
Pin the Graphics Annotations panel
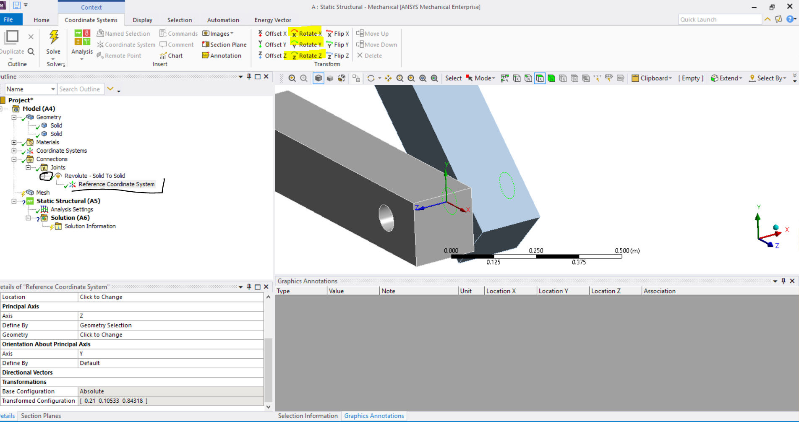click(x=783, y=281)
